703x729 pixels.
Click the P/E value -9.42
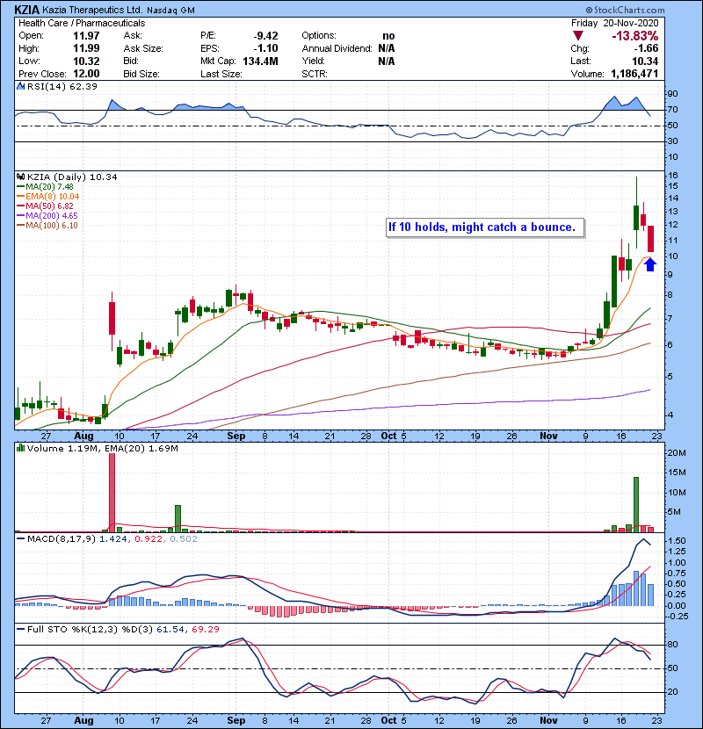click(x=265, y=36)
